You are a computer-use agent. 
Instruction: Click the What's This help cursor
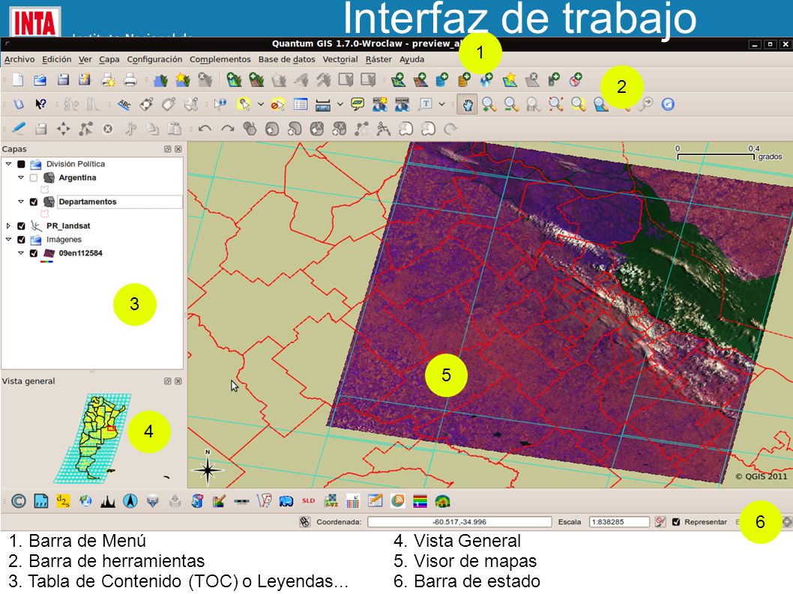(x=40, y=104)
